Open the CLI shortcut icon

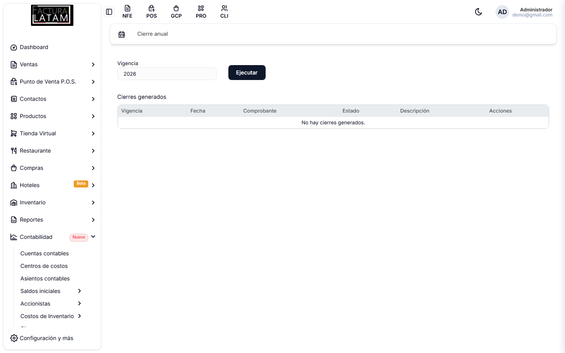click(224, 12)
